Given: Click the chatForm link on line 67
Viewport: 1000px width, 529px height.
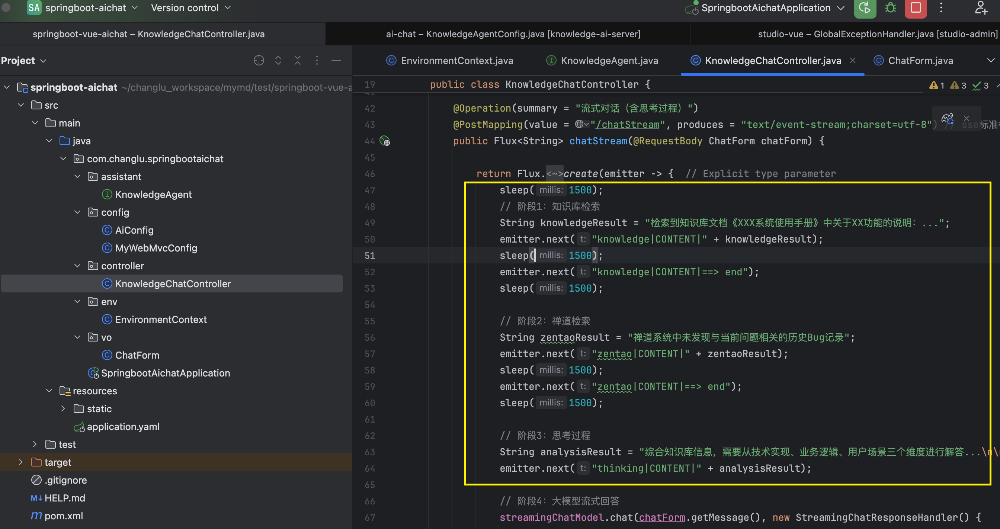Looking at the screenshot, I should [662, 517].
